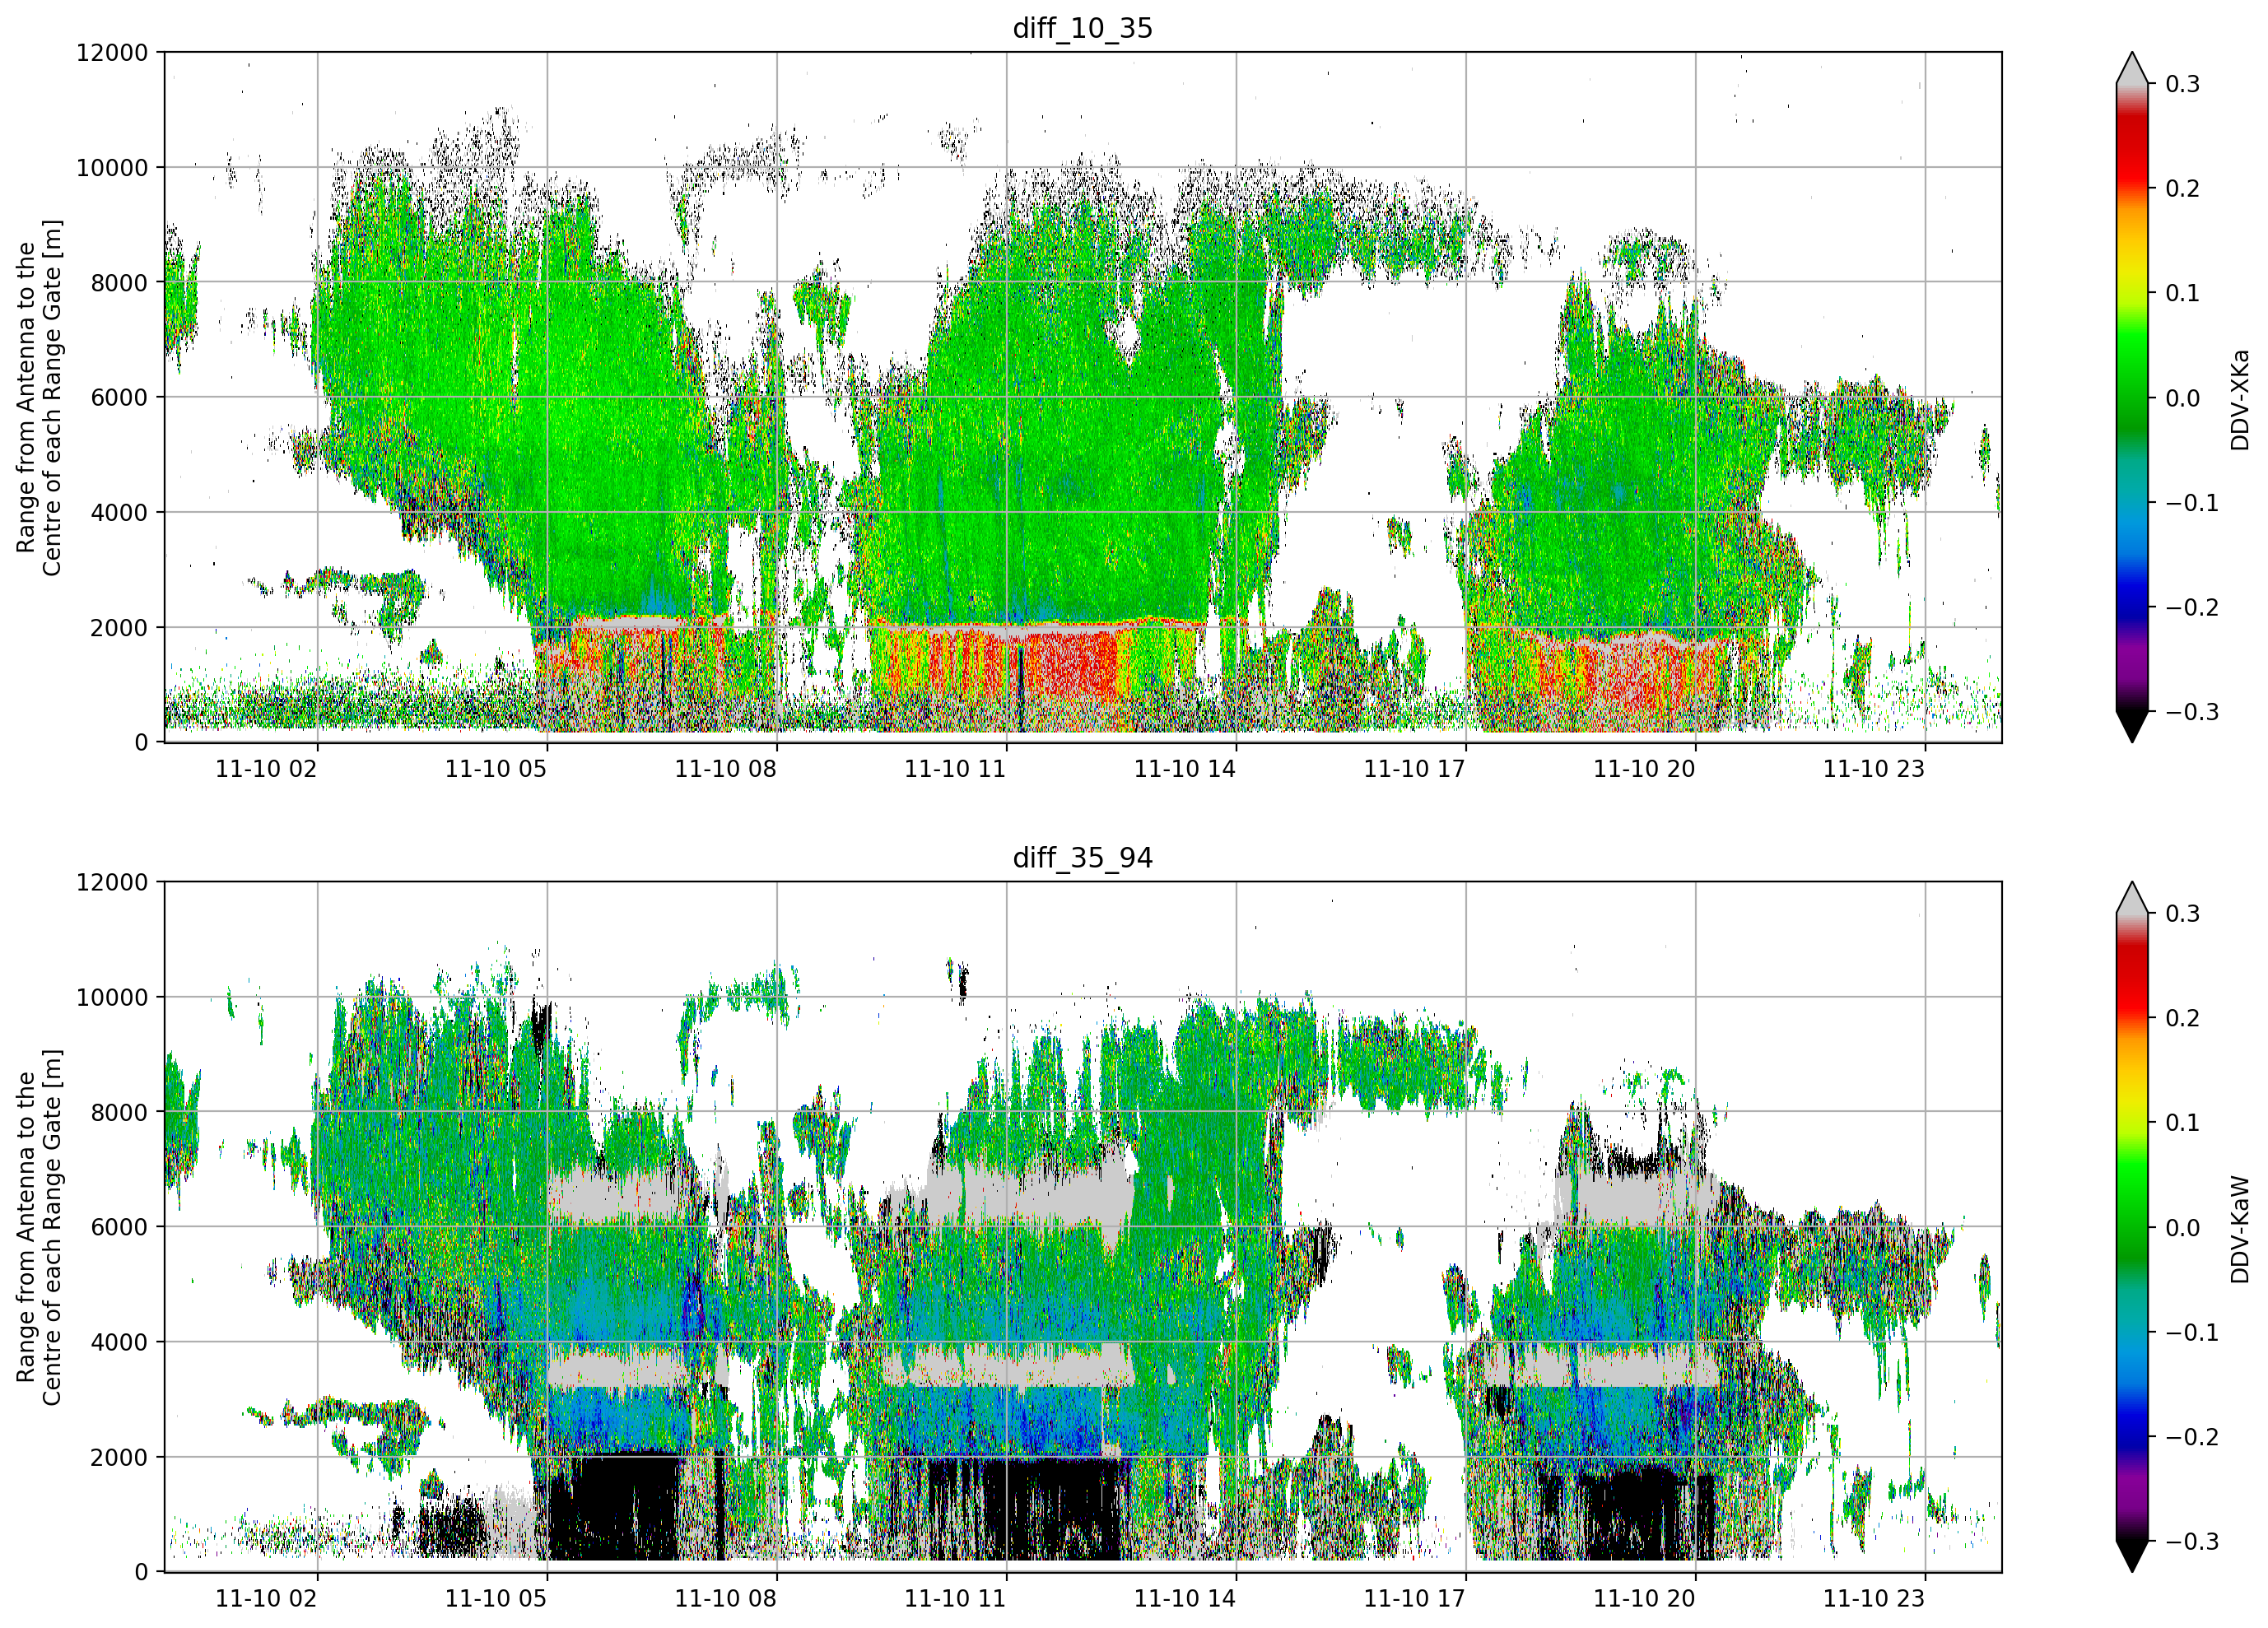Click the 11-10 05 x-axis label of the bottom plot
Viewport: 2268px width, 1628px height.
click(x=496, y=1599)
